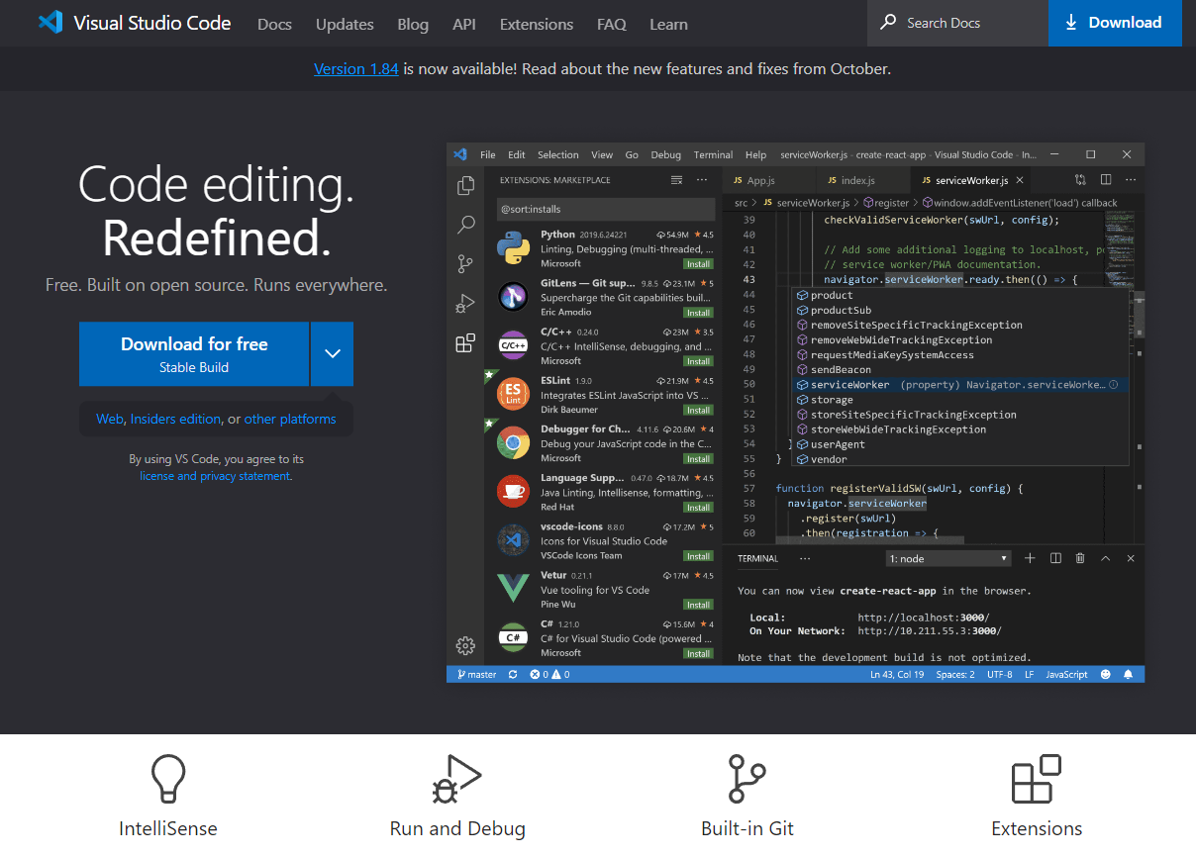Click the Built-in Git feature icon
The image size is (1196, 857).
(747, 779)
